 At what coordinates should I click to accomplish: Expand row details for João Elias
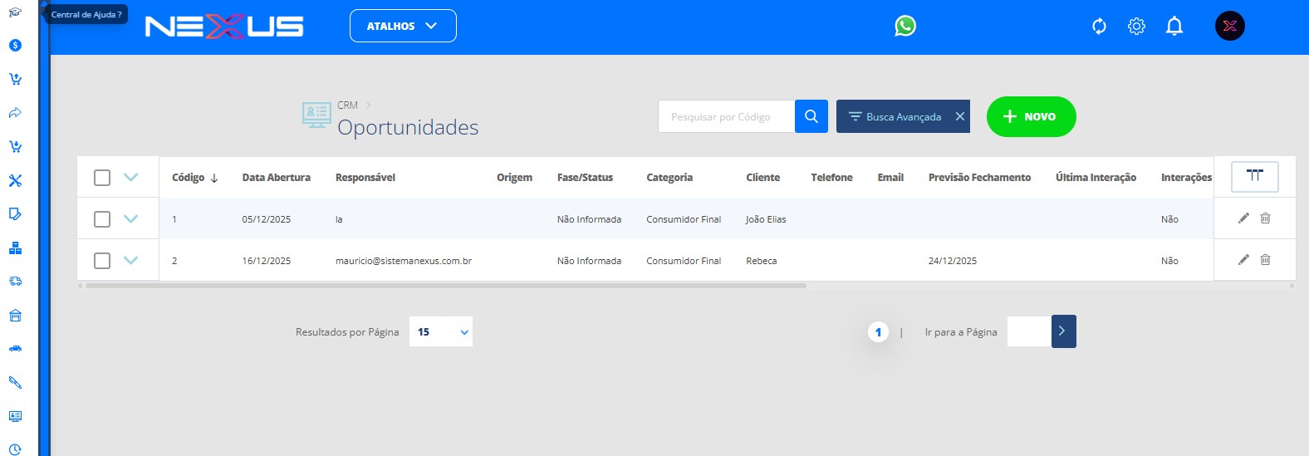tap(130, 218)
